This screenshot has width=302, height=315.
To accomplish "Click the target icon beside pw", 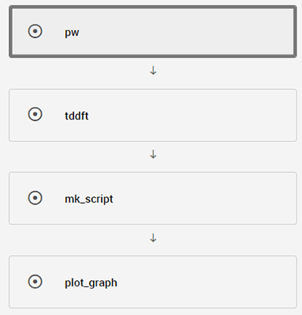I will coord(35,31).
